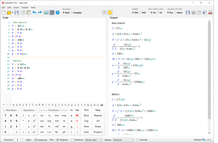
Task: Expand the open-file dropdown arrow
Action: pyautogui.click(x=13, y=13)
